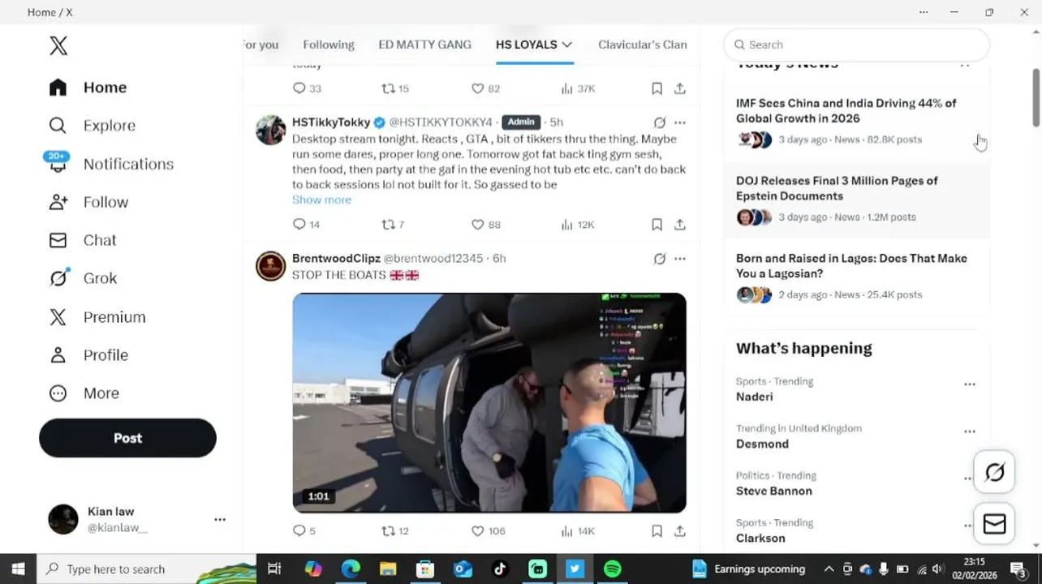The height and width of the screenshot is (584, 1042).
Task: Click the Post button in the sidebar
Action: tap(127, 438)
